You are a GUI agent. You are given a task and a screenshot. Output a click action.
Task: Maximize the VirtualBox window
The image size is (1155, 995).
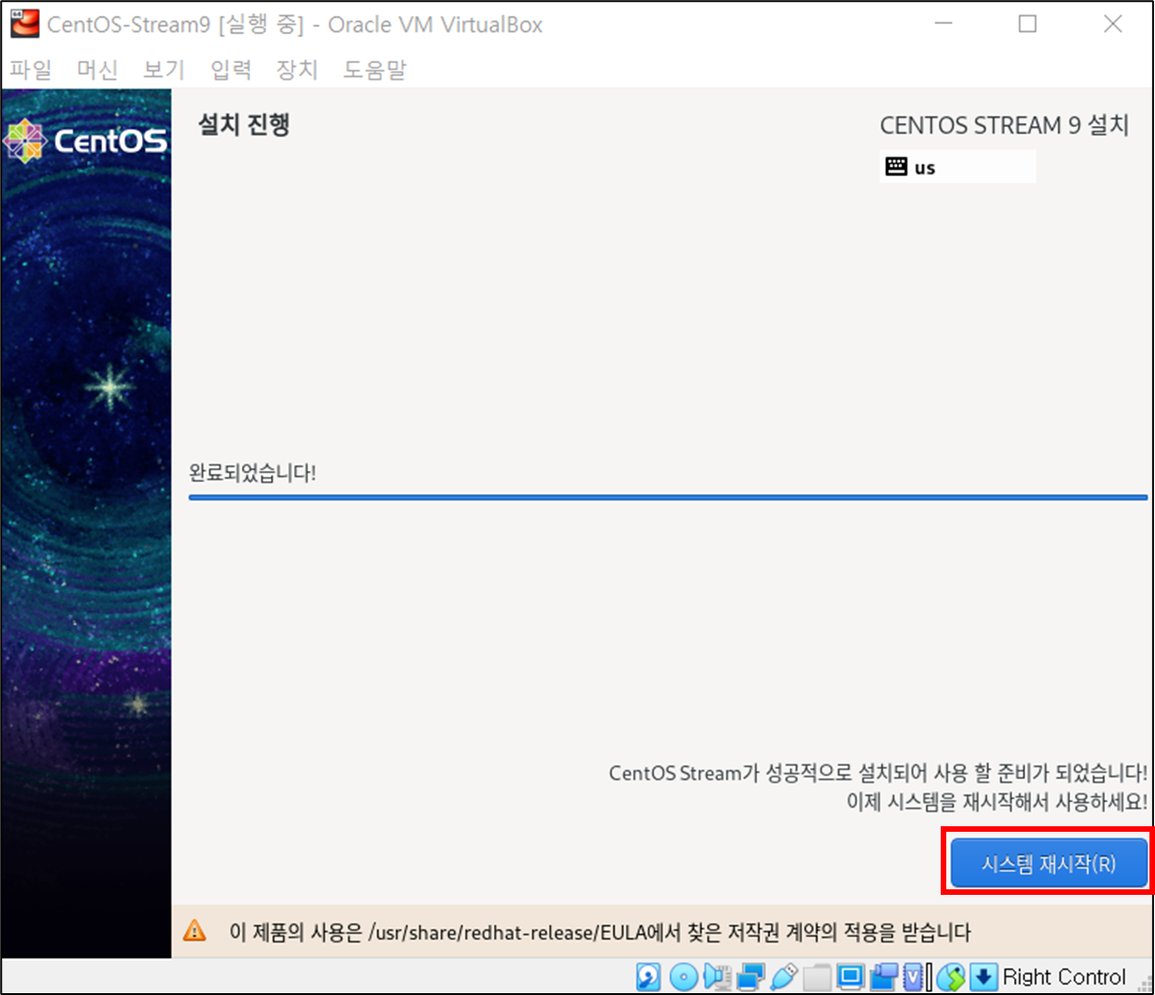[1027, 24]
